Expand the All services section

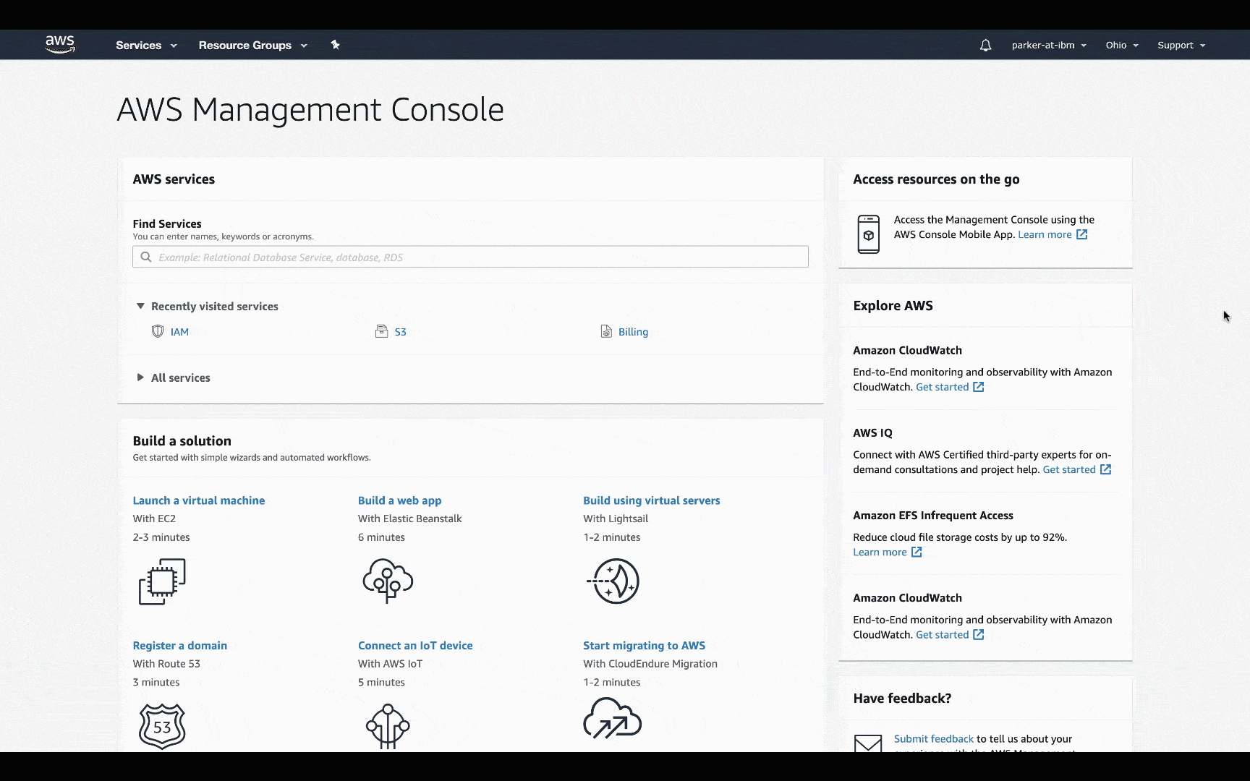pos(174,377)
